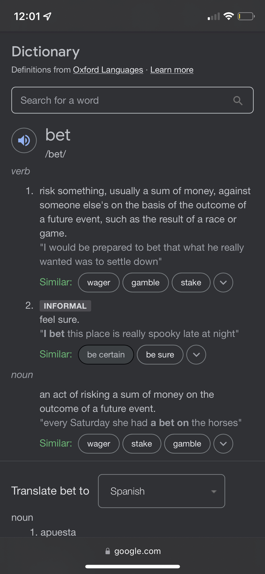Expand more synonyms after the verb 'stake' chip

[x=223, y=283]
